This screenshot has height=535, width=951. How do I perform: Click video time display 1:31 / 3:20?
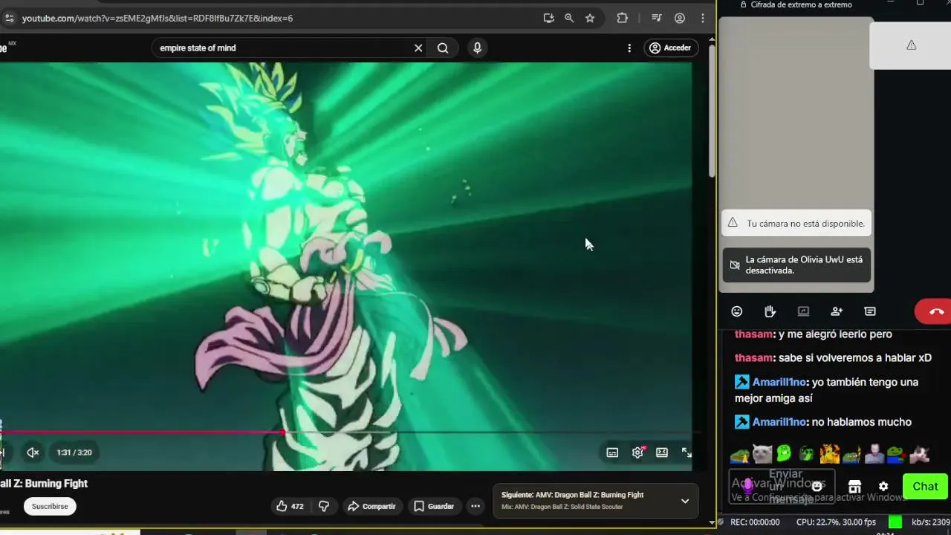(x=74, y=453)
